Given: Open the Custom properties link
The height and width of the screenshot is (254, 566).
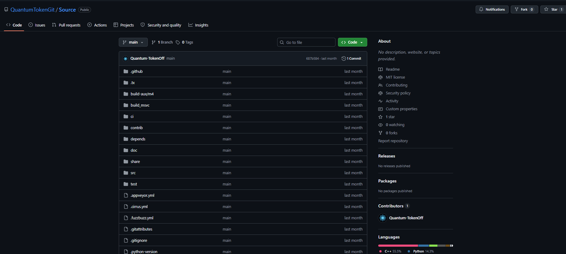Looking at the screenshot, I should 401,109.
